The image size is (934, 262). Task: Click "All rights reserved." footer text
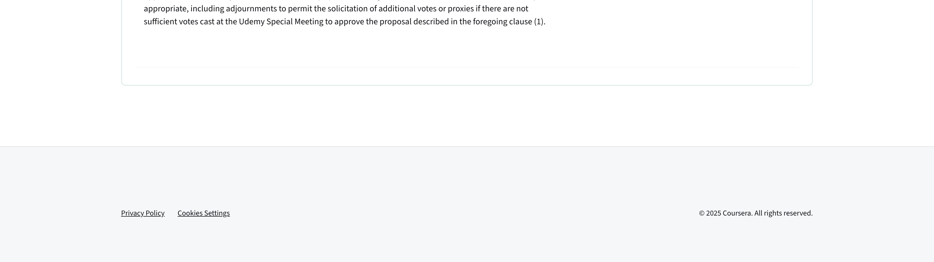coord(783,213)
